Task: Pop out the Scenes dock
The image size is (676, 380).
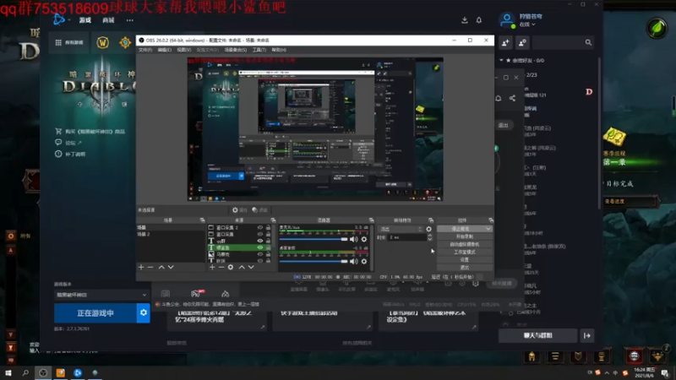Action: tap(202, 220)
